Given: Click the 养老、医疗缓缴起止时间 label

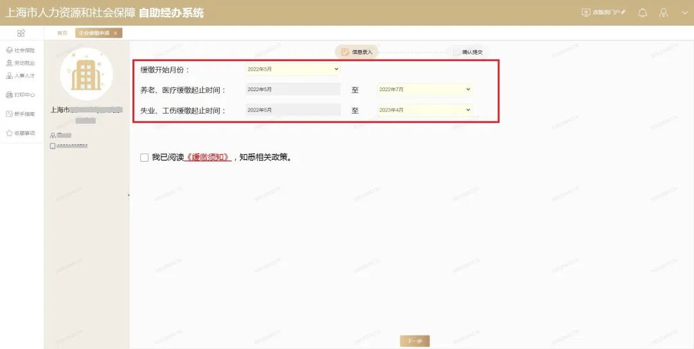Looking at the screenshot, I should tap(183, 90).
